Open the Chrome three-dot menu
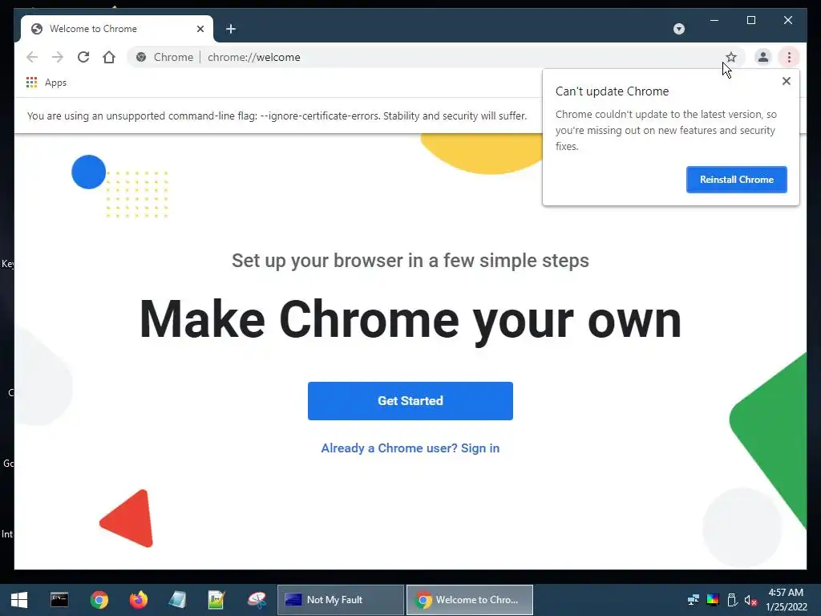 789,57
